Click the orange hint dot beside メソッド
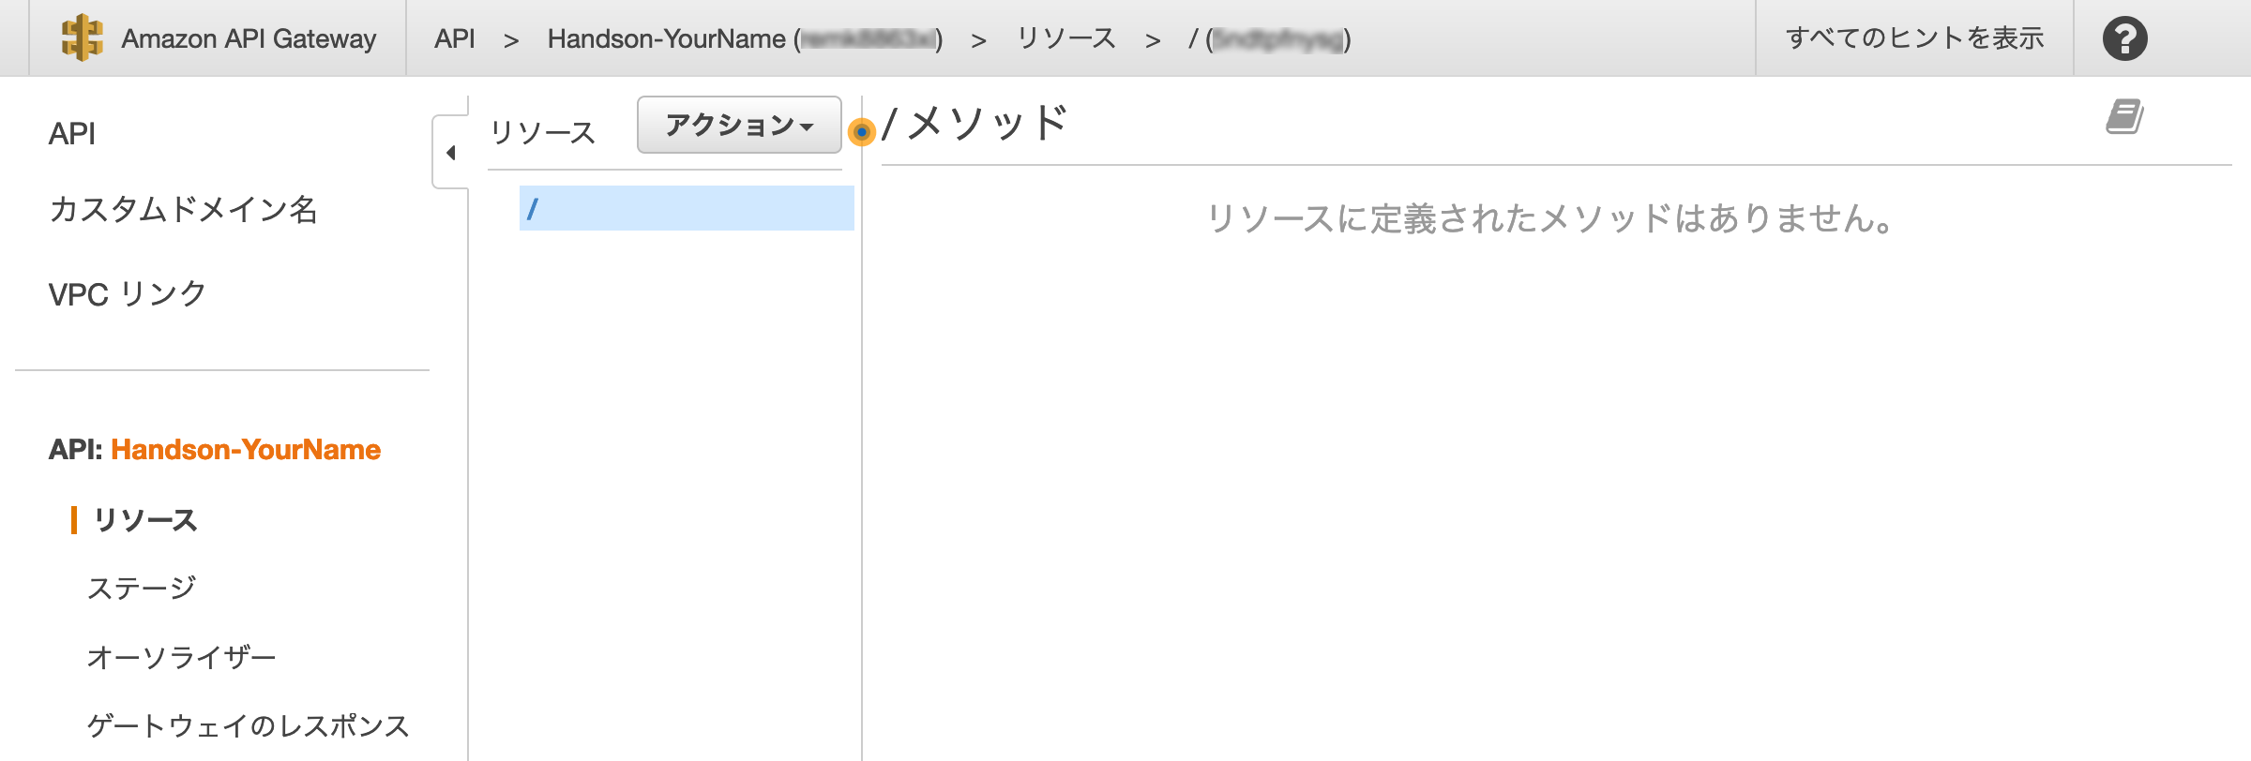 [x=861, y=132]
